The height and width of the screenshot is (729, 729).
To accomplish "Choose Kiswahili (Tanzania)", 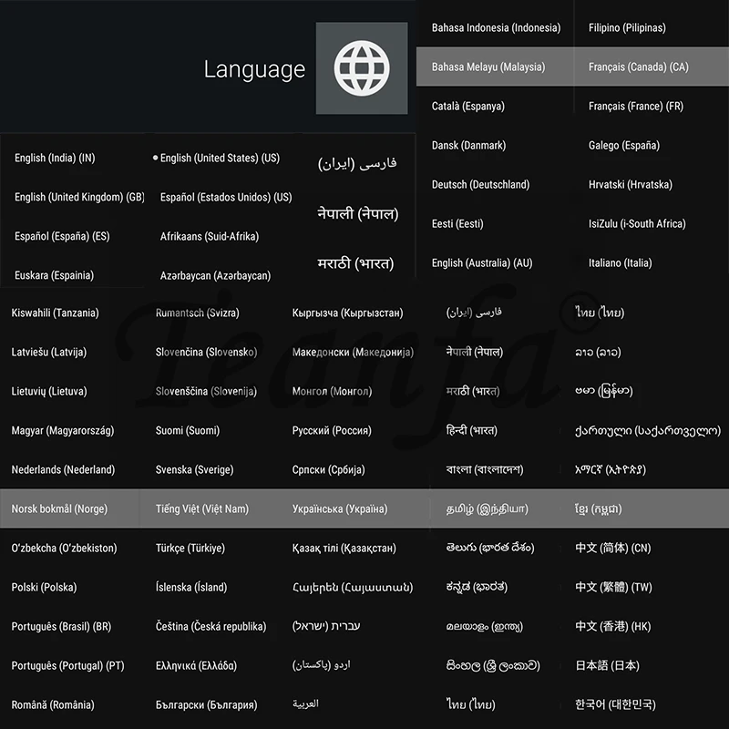I will [55, 313].
